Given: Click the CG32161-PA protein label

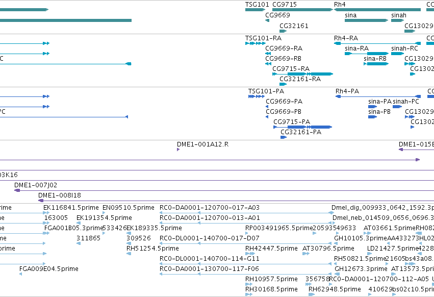Looking at the screenshot, I should pyautogui.click(x=301, y=132).
